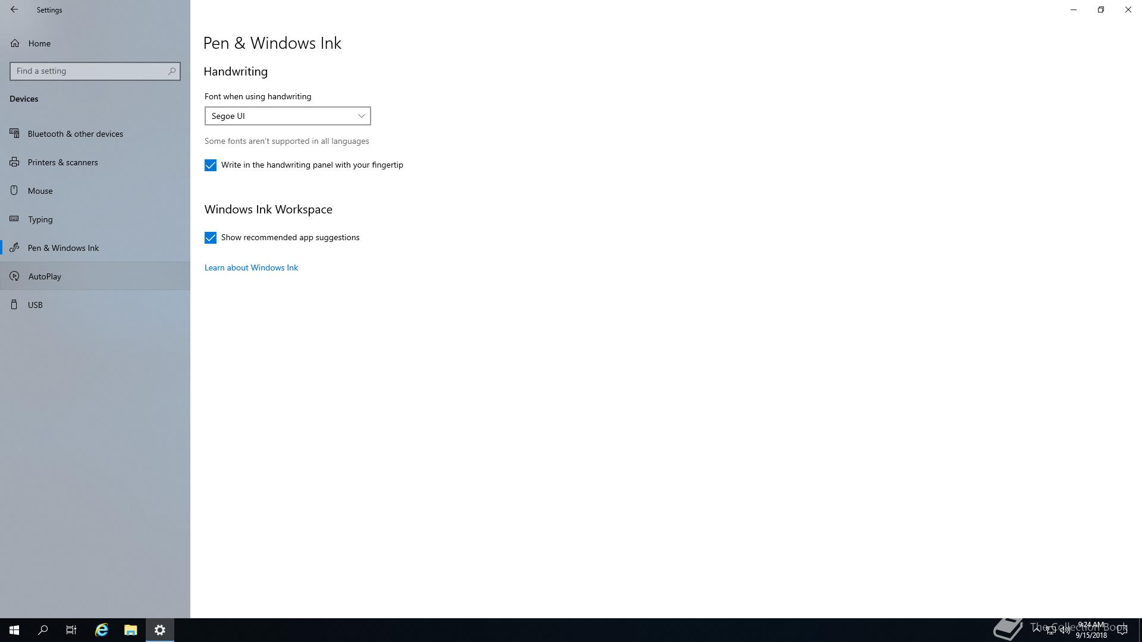Disable writing with fingertip in handwriting panel
The image size is (1142, 642).
click(x=211, y=165)
